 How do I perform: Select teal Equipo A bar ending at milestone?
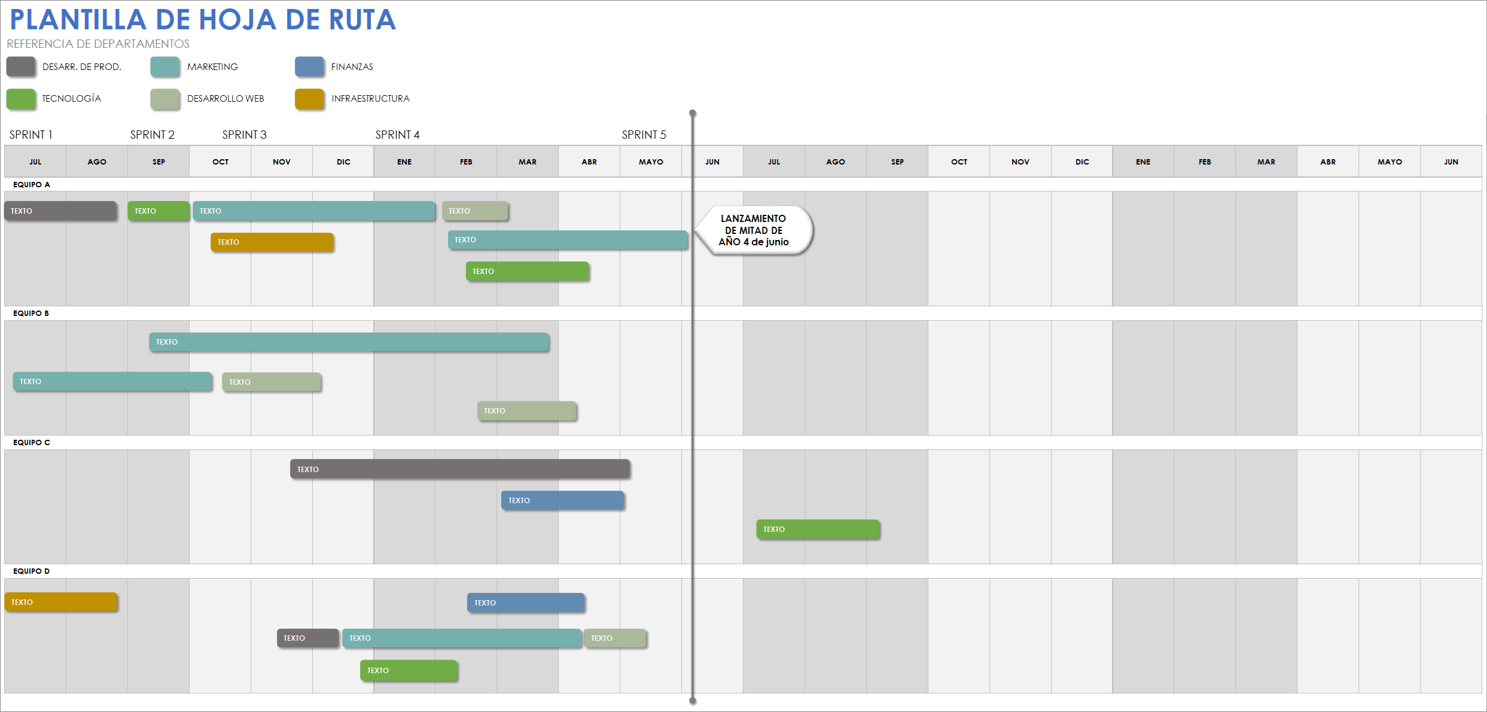[x=568, y=239]
